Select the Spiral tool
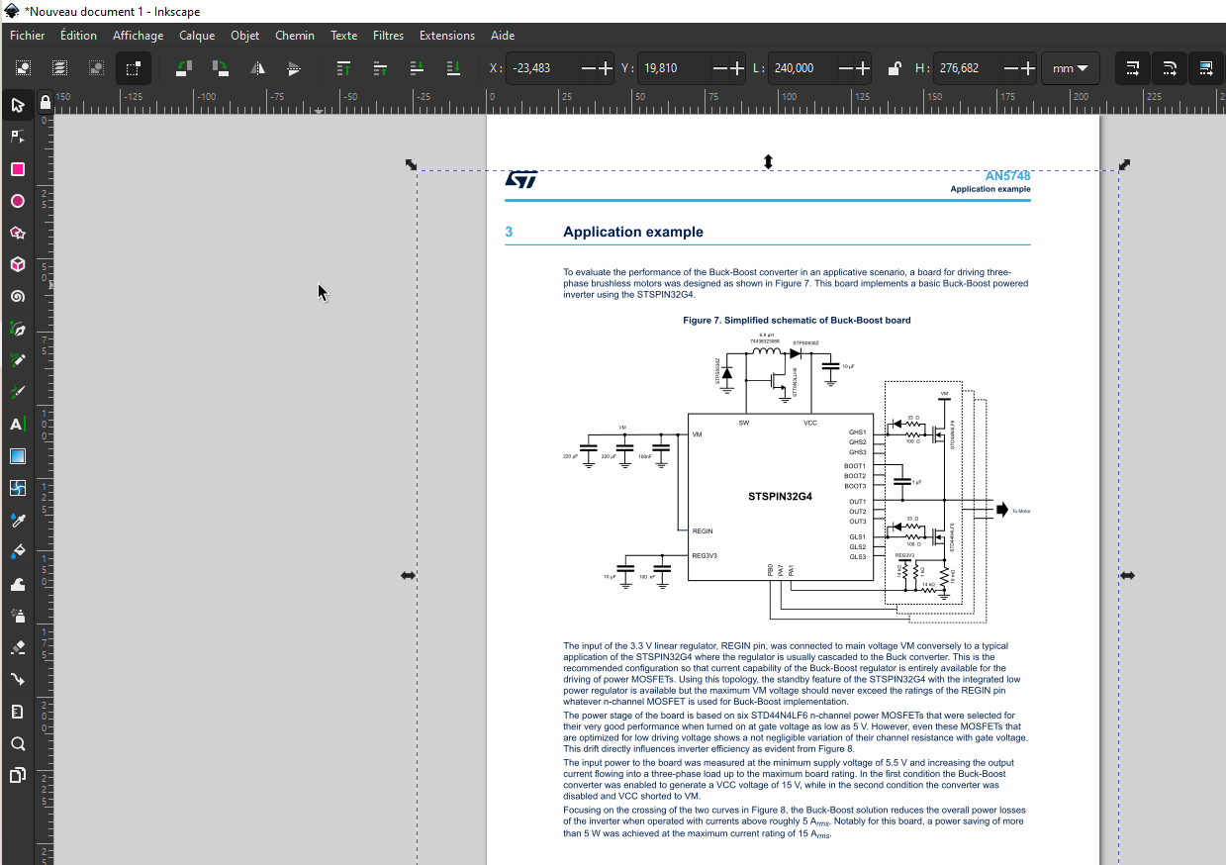 (x=17, y=296)
